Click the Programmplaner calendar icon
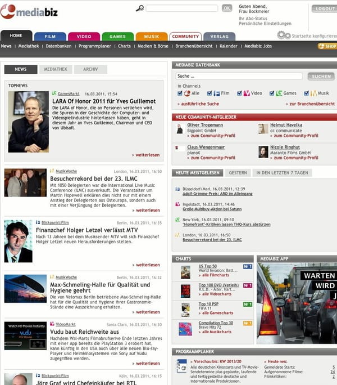337x385 pixels. click(181, 366)
